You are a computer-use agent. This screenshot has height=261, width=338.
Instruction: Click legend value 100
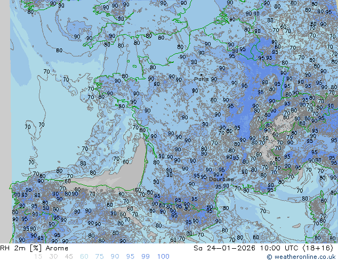163,257
